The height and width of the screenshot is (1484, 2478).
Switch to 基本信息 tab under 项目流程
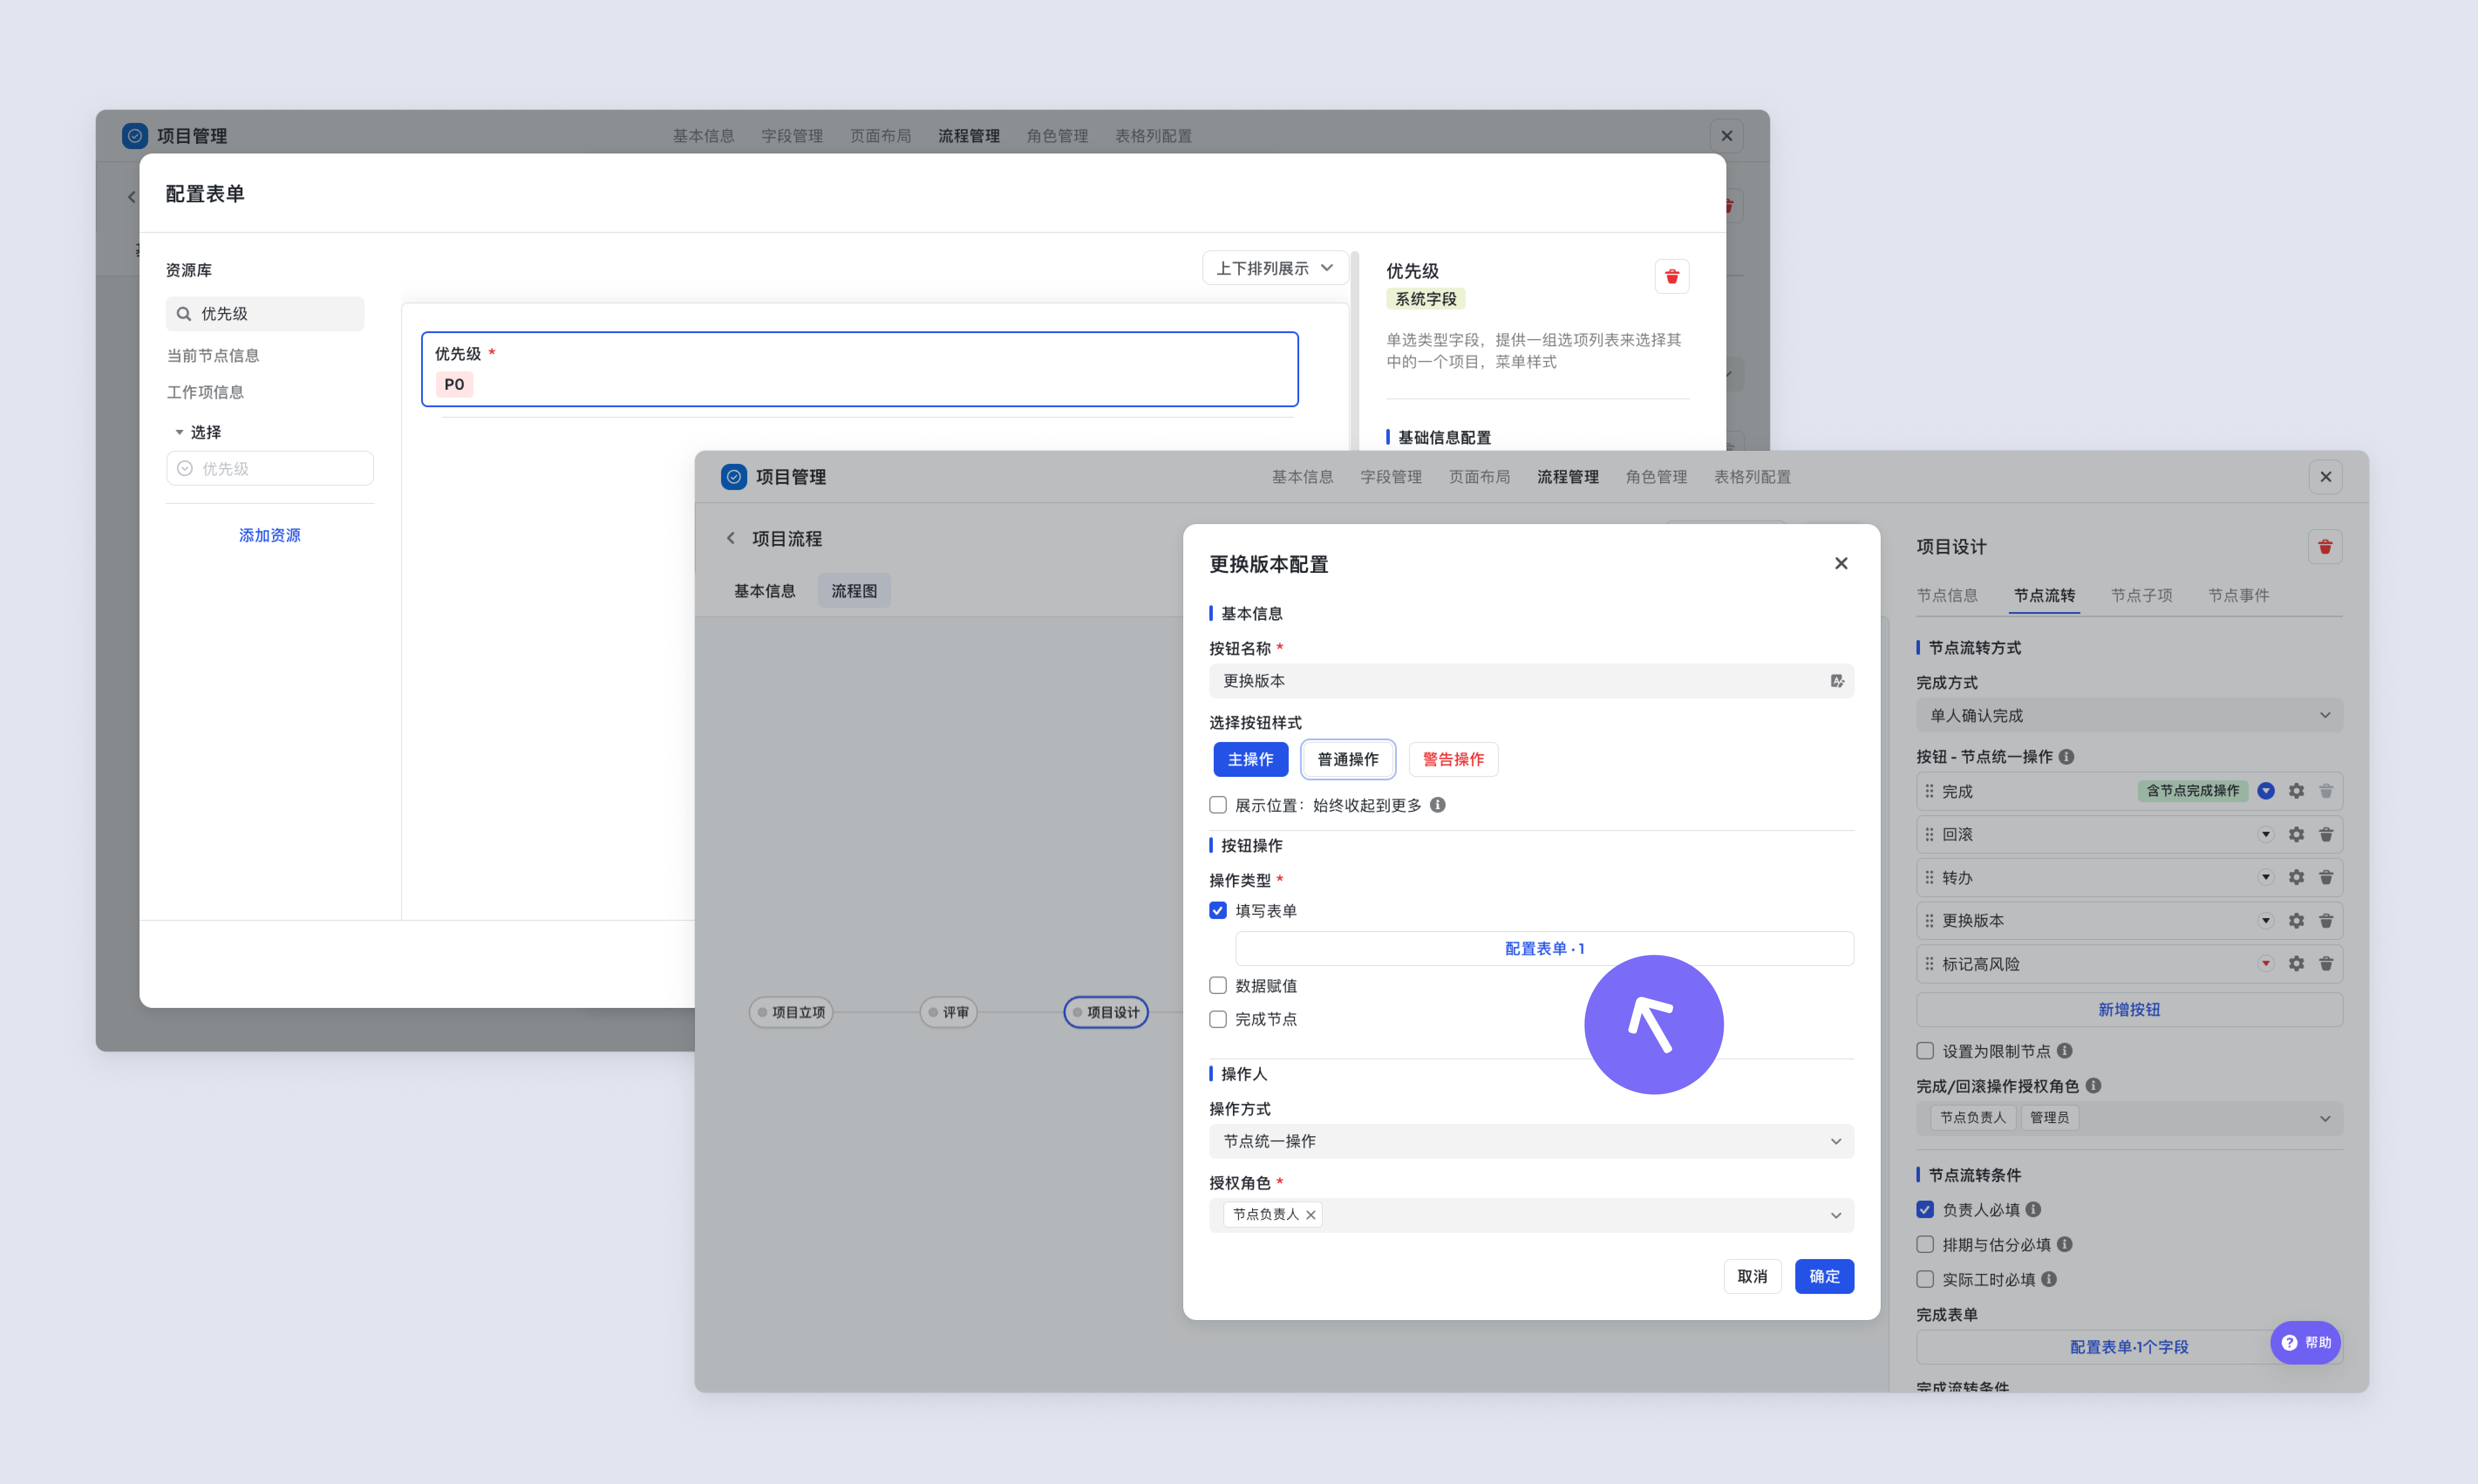[765, 591]
